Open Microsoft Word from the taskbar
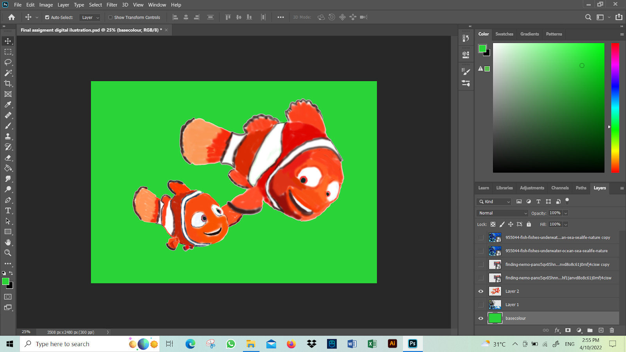 pos(352,343)
